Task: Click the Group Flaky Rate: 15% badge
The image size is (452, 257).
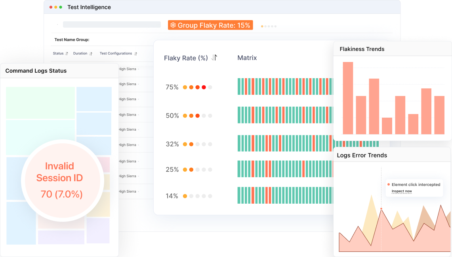Action: point(210,25)
